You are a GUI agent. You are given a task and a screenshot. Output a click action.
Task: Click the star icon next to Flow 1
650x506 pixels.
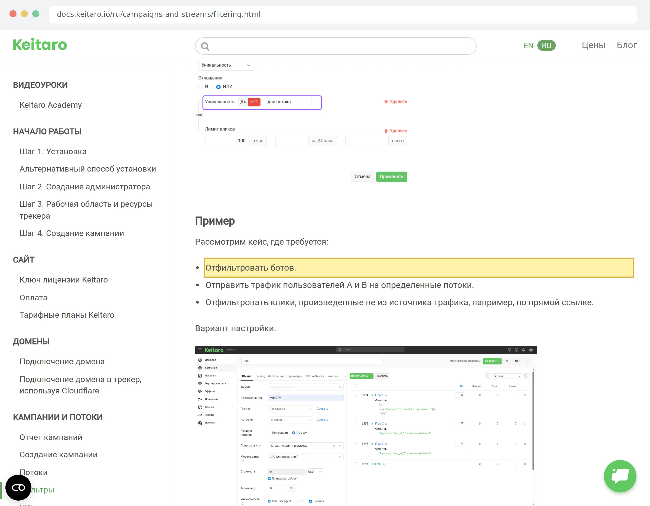tap(386, 395)
